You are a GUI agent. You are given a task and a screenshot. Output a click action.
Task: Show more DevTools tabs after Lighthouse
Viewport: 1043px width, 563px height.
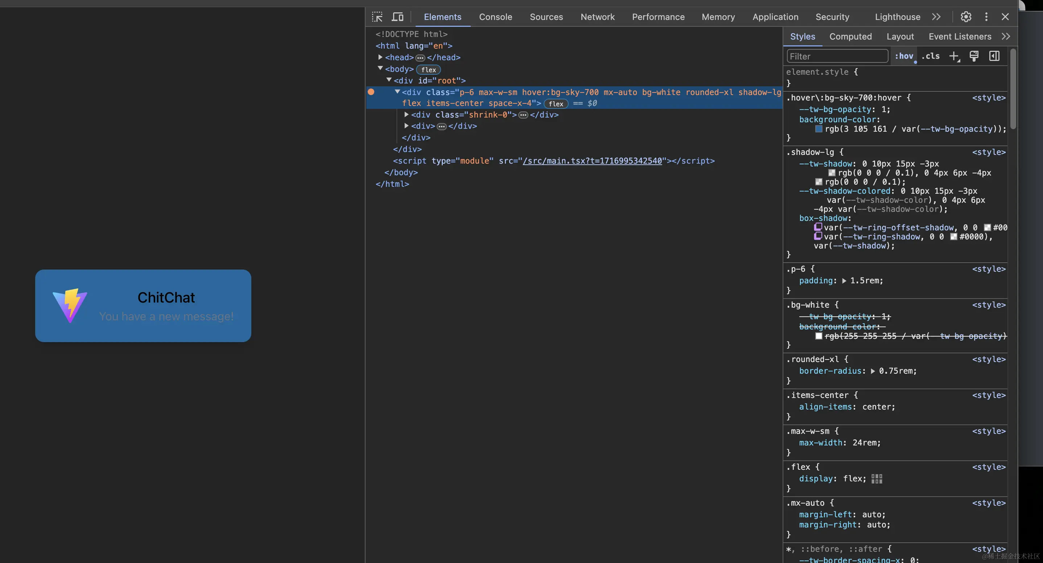coord(936,17)
